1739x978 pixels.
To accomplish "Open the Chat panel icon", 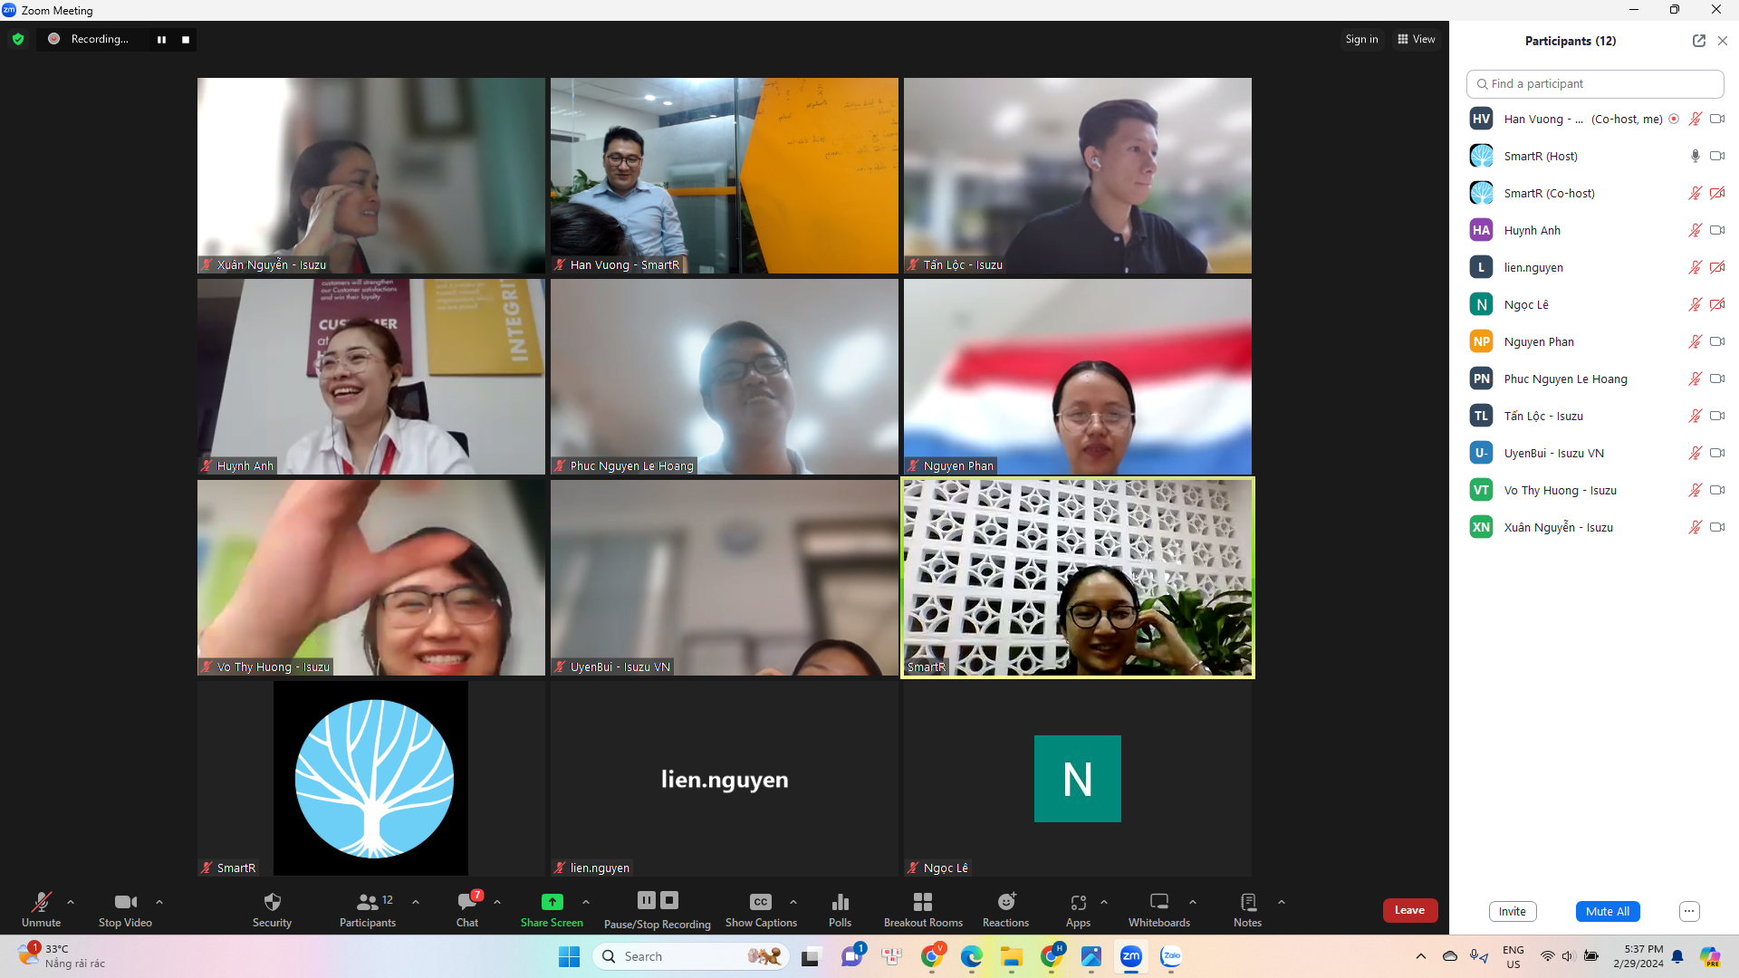I will (x=467, y=902).
